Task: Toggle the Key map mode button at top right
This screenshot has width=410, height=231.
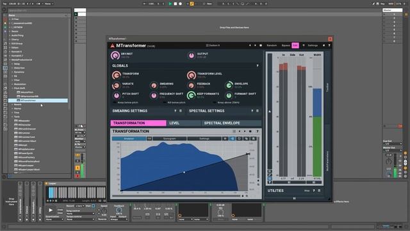Action: [382, 4]
